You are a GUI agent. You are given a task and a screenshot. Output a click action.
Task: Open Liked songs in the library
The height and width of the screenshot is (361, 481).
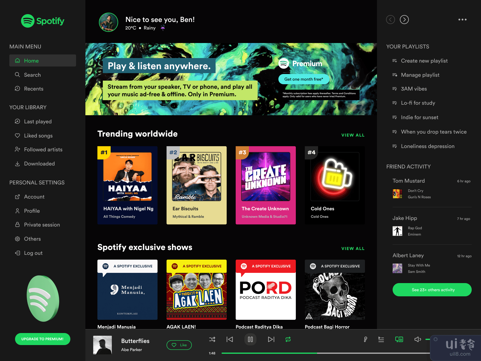(38, 136)
